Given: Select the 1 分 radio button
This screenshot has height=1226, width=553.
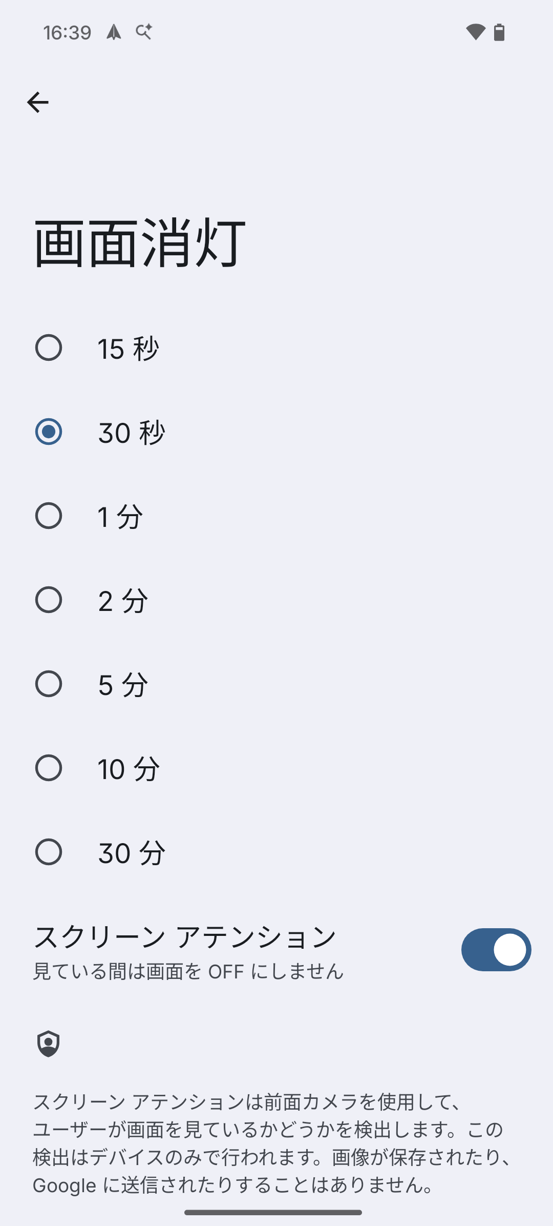Looking at the screenshot, I should (x=49, y=516).
